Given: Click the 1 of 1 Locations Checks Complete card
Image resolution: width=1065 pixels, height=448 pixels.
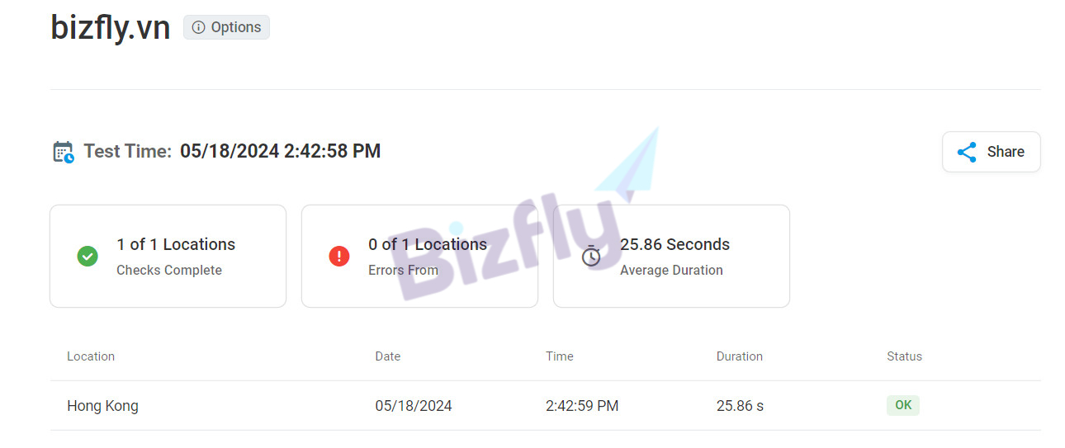Looking at the screenshot, I should (168, 257).
